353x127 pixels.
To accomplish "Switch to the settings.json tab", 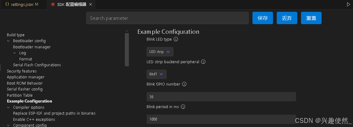I will (x=22, y=5).
